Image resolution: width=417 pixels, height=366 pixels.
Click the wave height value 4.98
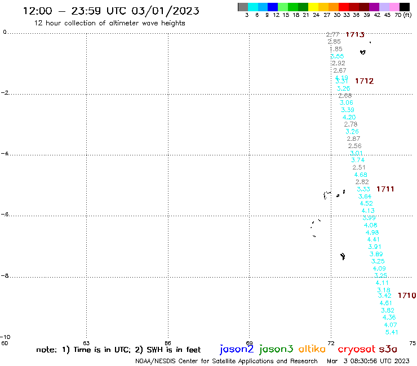tap(372, 233)
